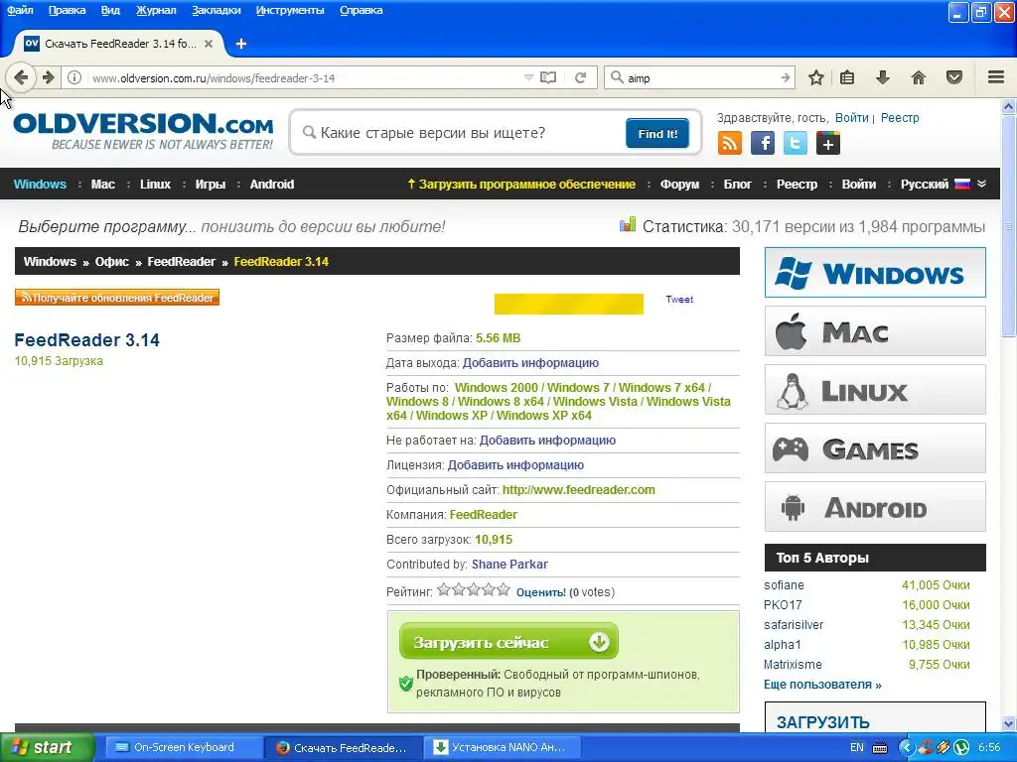Screen dimensions: 1017x762
Task: Click the Оценить! rating link
Action: [541, 592]
